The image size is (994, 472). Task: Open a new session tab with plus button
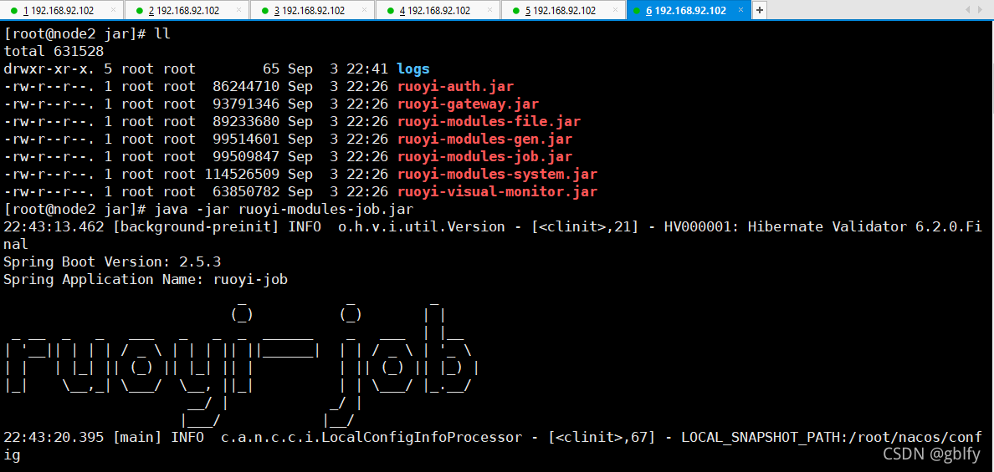coord(760,10)
